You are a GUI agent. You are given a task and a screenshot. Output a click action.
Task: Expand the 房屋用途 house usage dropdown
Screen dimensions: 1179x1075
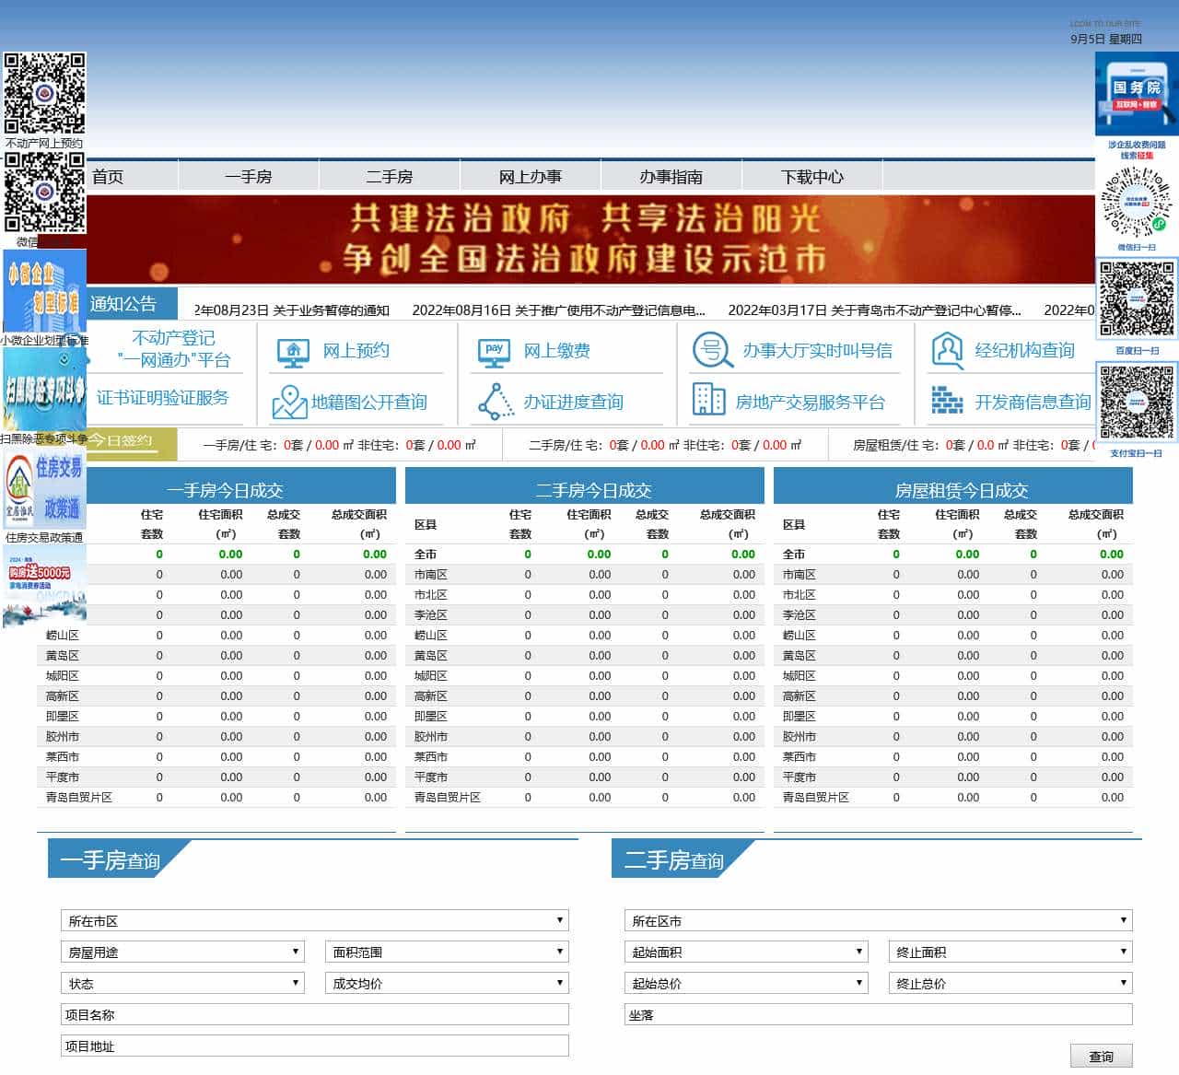181,952
